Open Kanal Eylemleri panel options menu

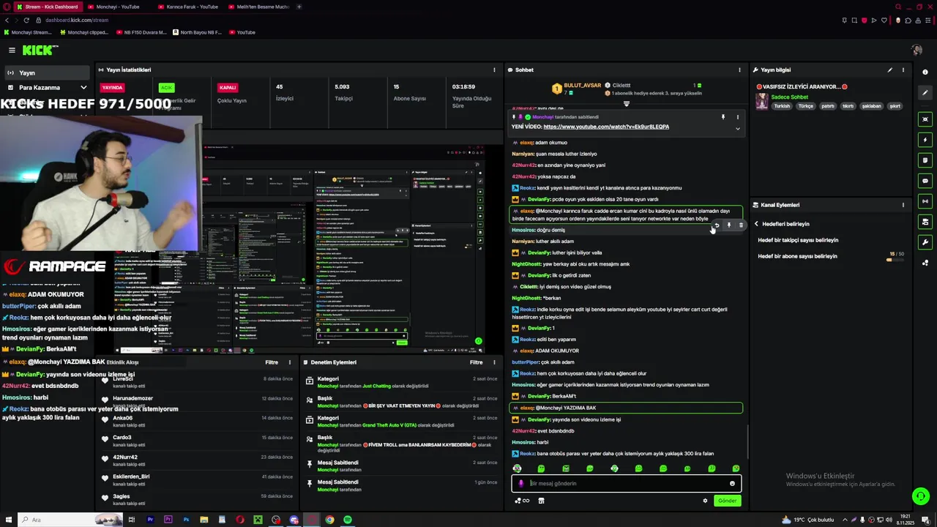tap(903, 205)
